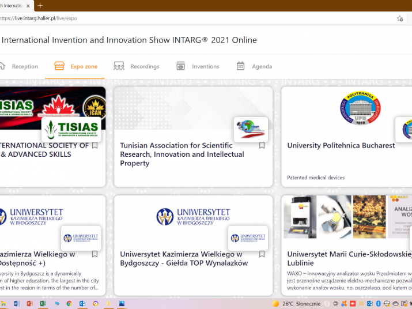Close the current browser tab
This screenshot has height=309, width=412.
tap(28, 6)
